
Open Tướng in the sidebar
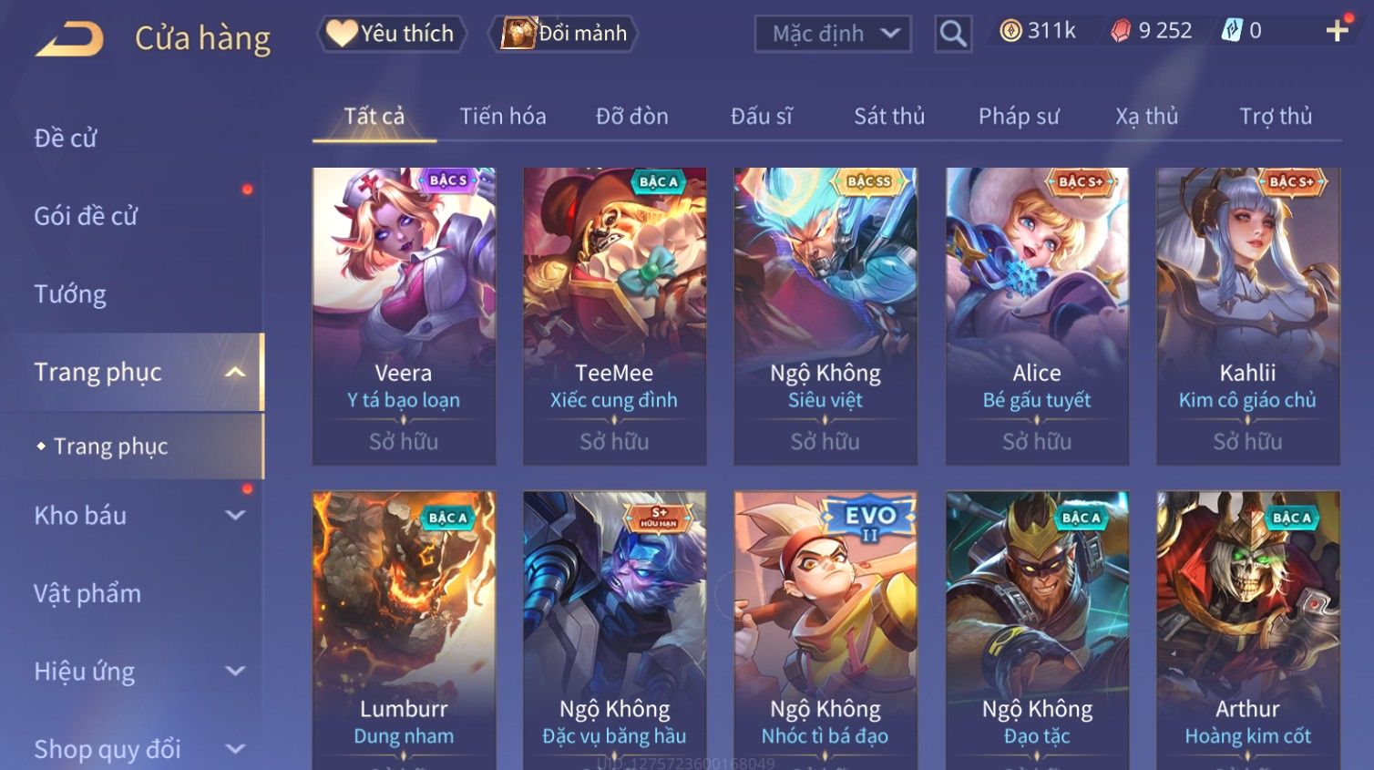coord(70,294)
